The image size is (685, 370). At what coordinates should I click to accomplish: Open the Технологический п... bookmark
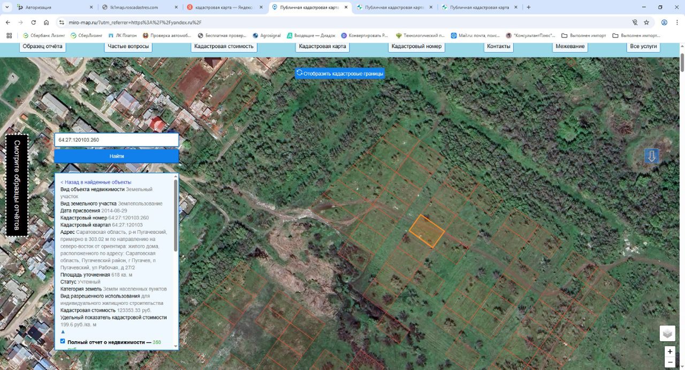pyautogui.click(x=420, y=35)
